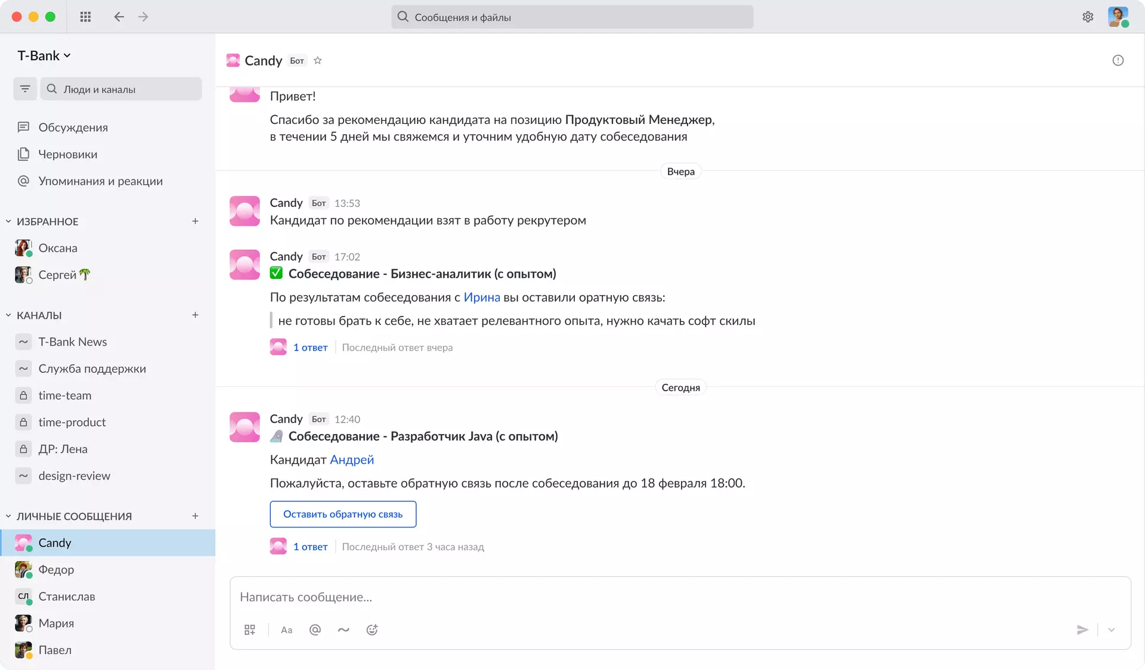Toggle text formatting Aa icon
This screenshot has width=1145, height=670.
tap(286, 629)
